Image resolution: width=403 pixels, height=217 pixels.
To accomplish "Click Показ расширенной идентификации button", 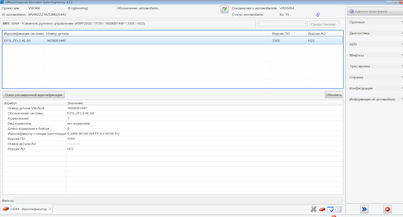I will pos(34,95).
